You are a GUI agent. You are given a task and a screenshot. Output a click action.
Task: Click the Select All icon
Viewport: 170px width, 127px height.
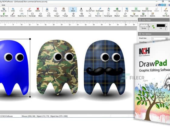tap(143, 15)
